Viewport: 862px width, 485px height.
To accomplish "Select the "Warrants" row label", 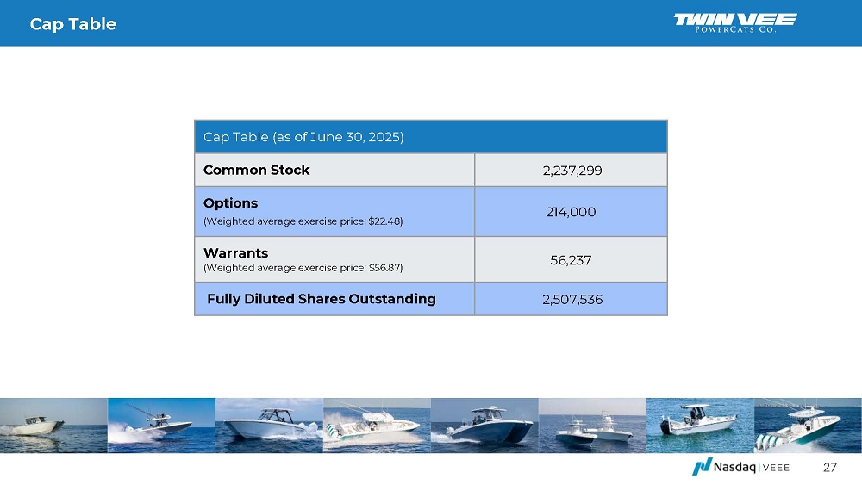I will 235,253.
